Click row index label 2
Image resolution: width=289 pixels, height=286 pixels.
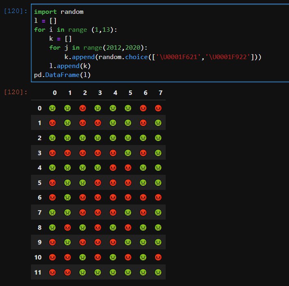39,138
